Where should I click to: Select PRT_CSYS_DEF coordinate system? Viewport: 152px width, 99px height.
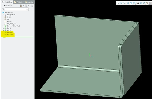coord(10,24)
